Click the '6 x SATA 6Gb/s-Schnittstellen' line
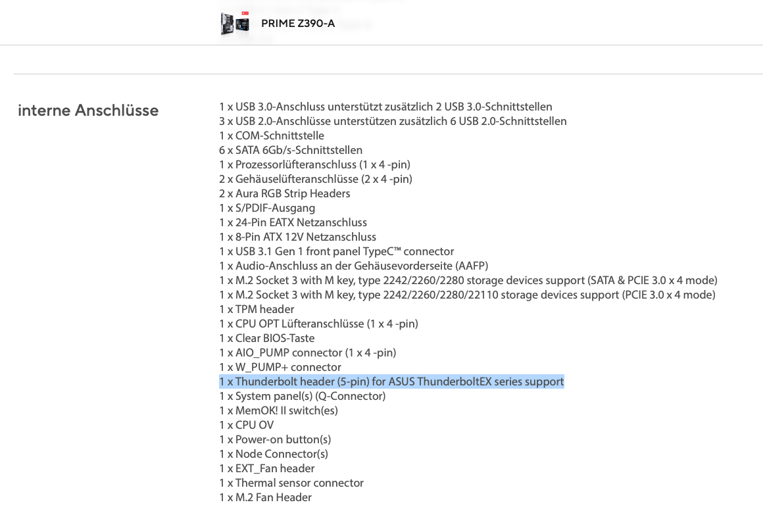Screen dimensions: 763x513 [x=291, y=150]
